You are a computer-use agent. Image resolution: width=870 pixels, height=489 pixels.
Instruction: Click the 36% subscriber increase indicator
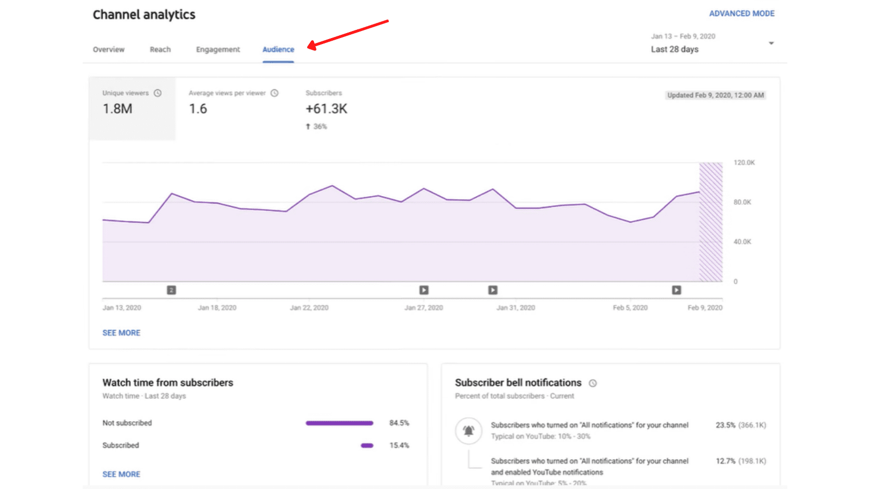(x=316, y=127)
